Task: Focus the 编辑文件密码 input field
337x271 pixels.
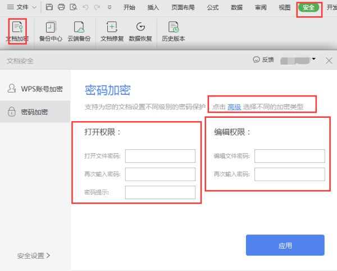Action: (289, 156)
